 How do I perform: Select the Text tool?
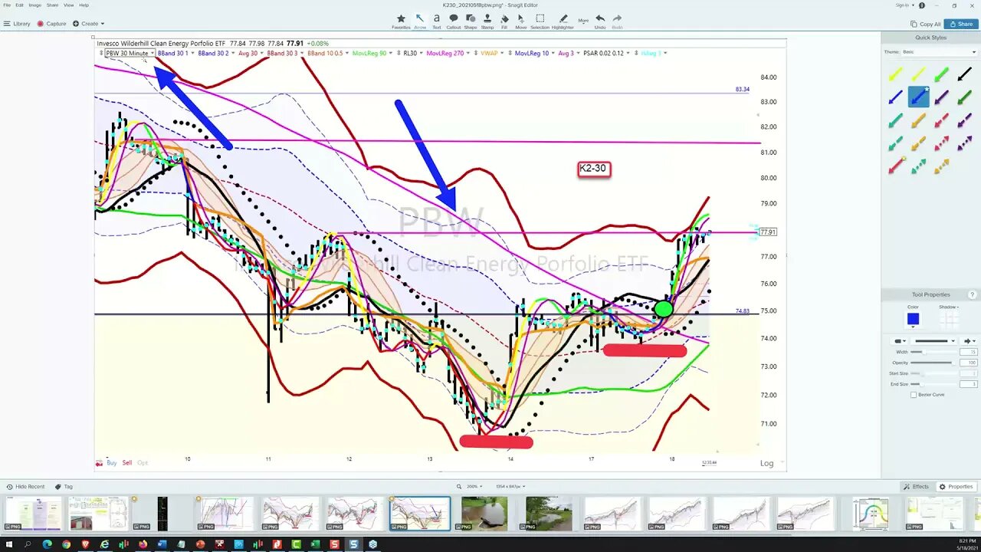pos(436,21)
